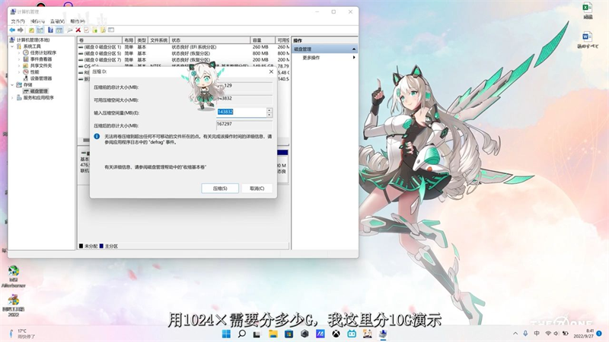Open the Word document on the desktop
Viewport: 609px width, 342px height.
(x=587, y=40)
